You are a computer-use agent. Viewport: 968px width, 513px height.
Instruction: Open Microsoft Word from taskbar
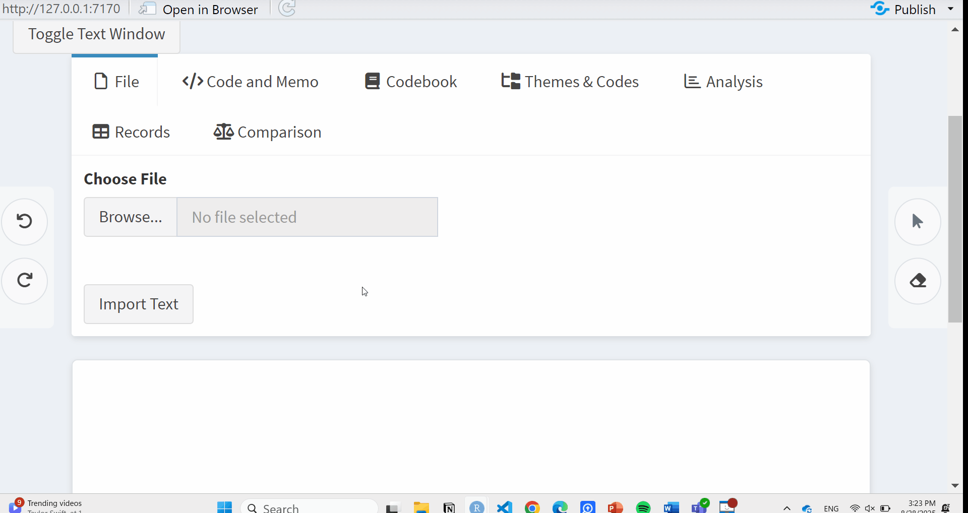tap(671, 507)
